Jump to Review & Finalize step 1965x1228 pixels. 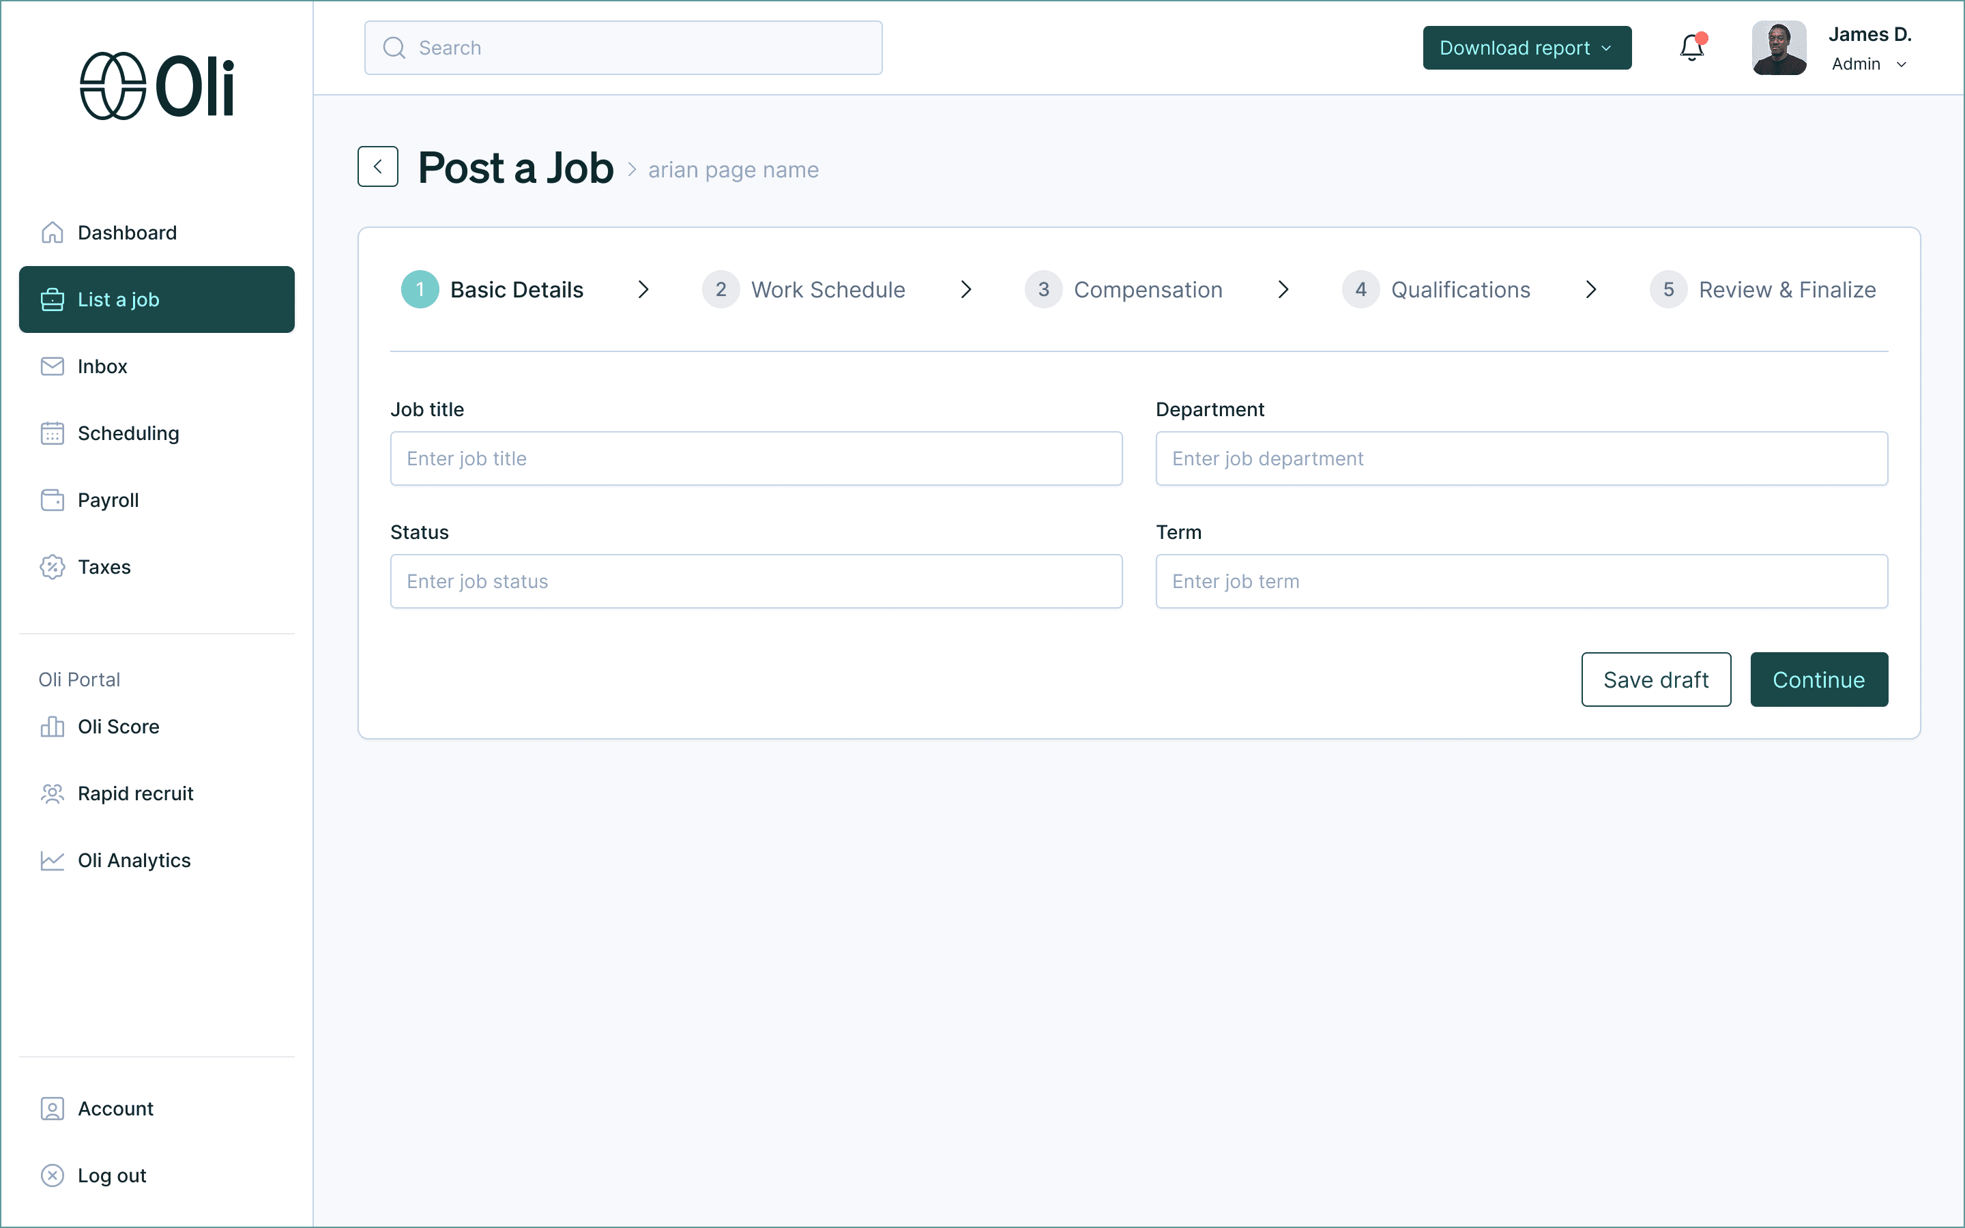(x=1763, y=290)
